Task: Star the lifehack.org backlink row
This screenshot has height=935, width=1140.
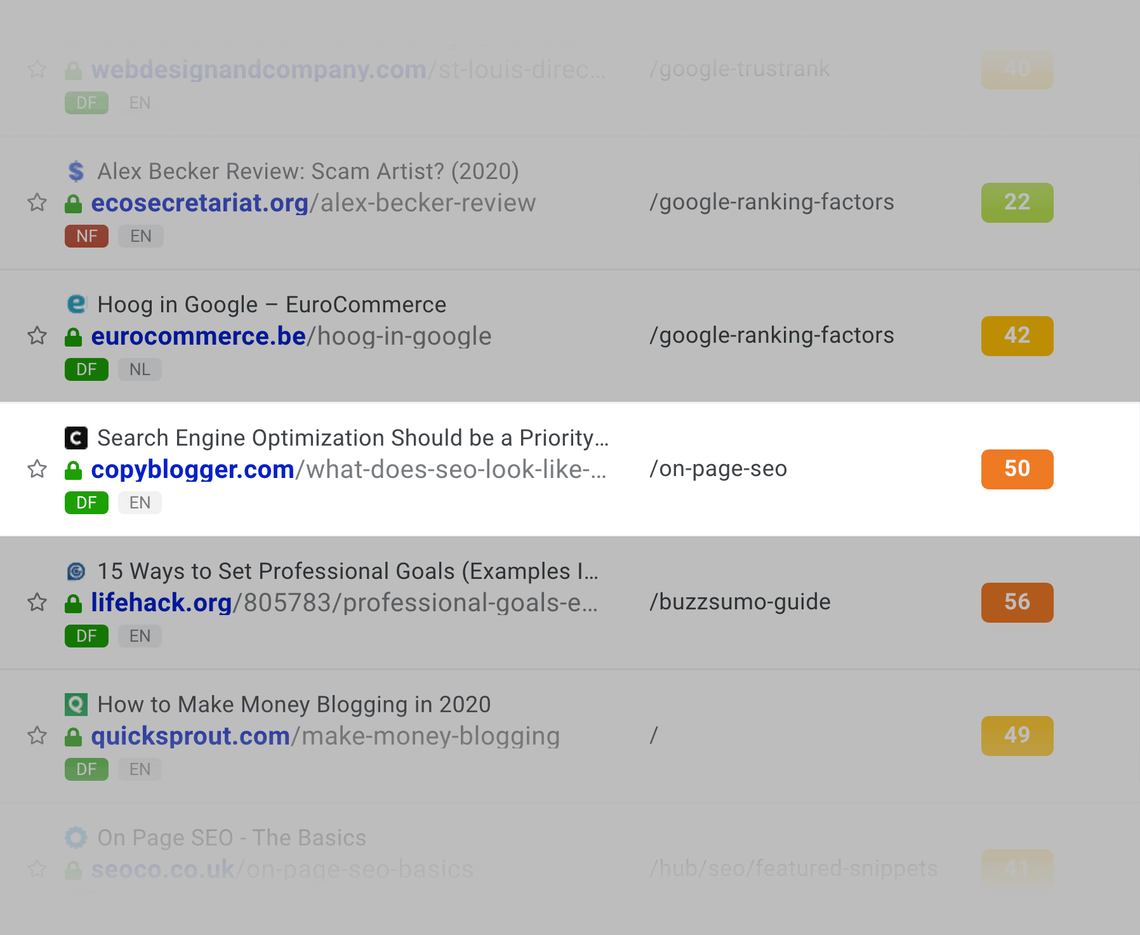Action: point(37,602)
